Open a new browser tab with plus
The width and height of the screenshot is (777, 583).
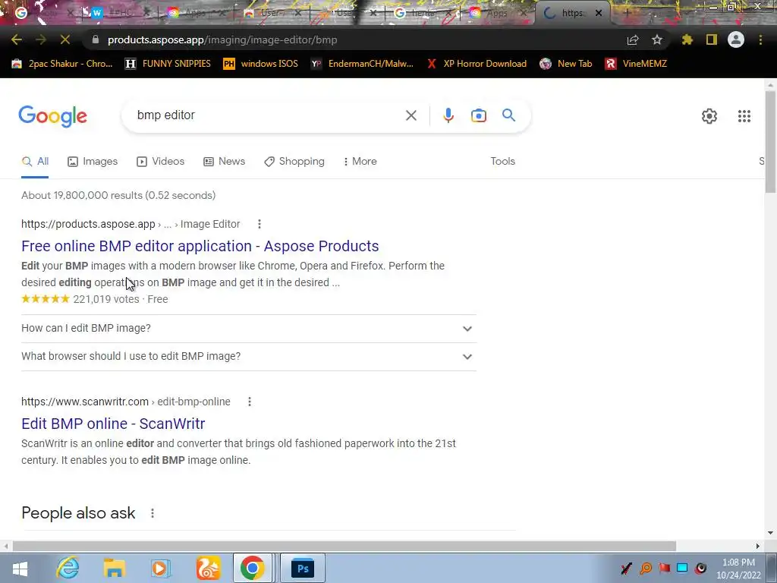point(627,14)
